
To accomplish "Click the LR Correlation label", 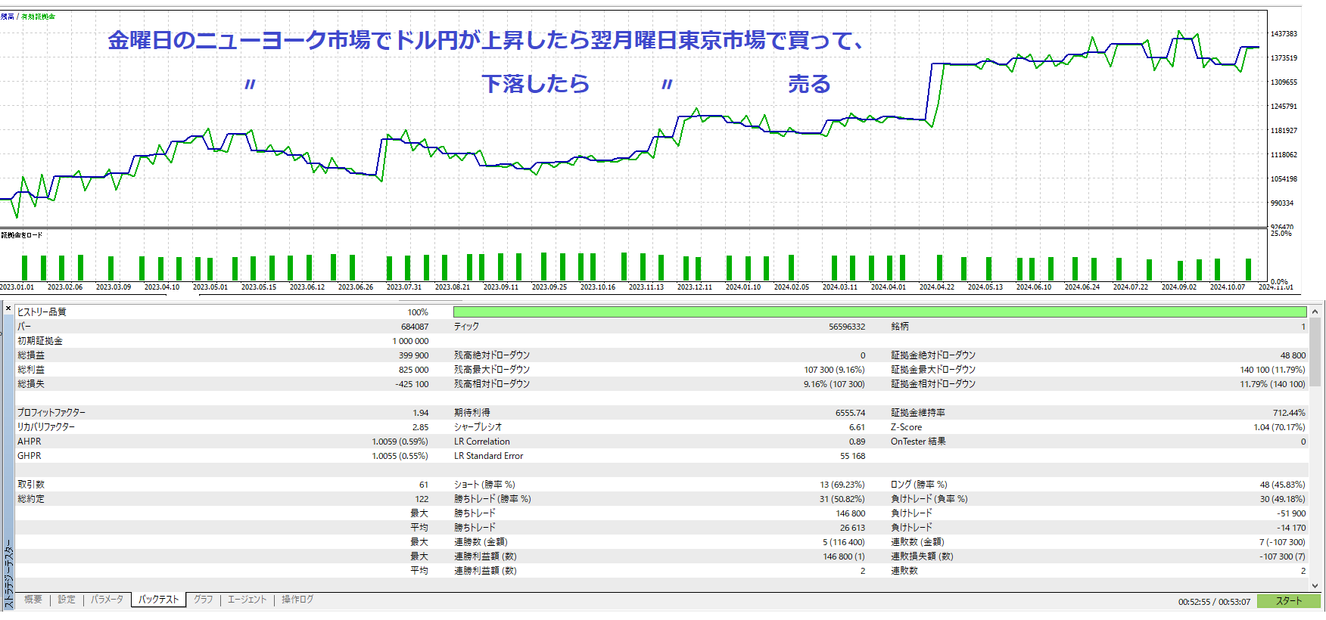I will tap(482, 442).
